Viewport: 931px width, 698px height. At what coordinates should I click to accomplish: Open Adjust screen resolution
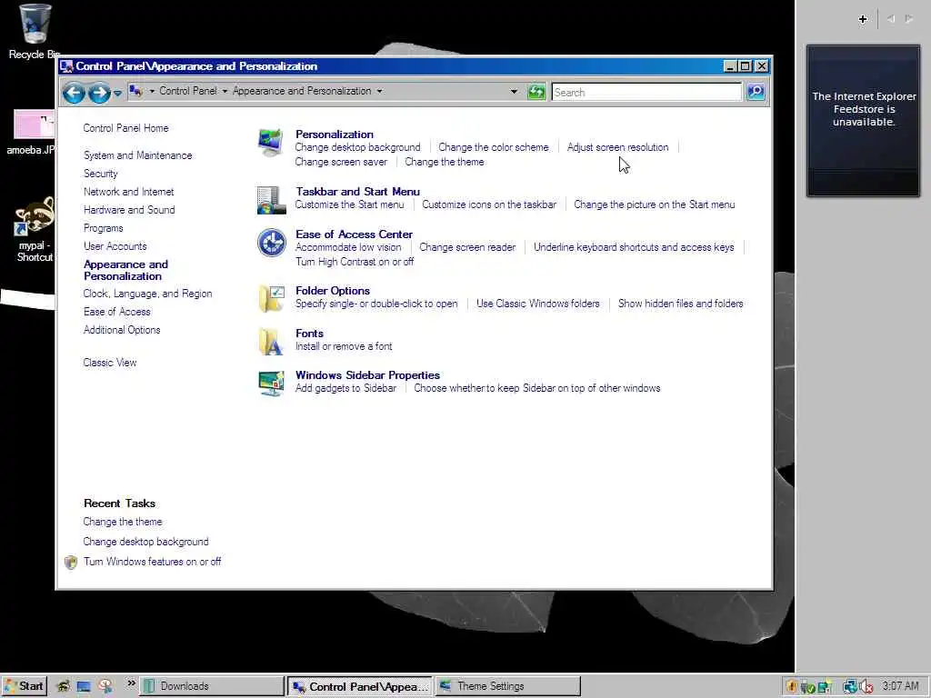point(617,147)
